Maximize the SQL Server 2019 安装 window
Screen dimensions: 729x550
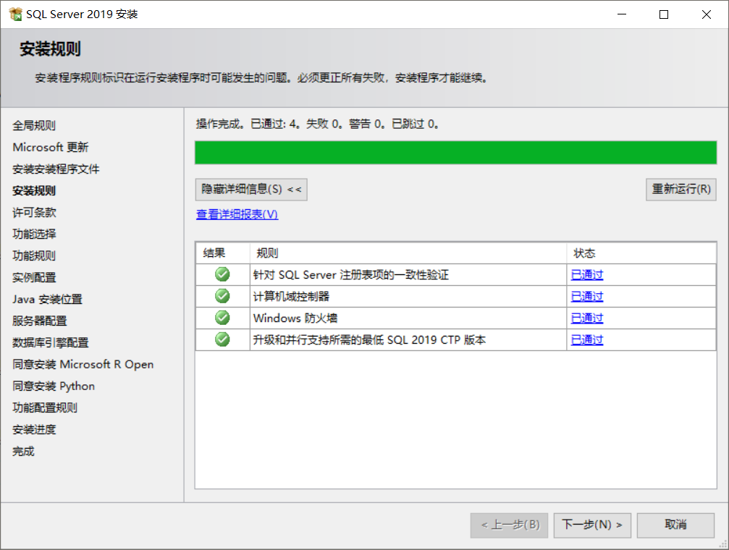[664, 14]
